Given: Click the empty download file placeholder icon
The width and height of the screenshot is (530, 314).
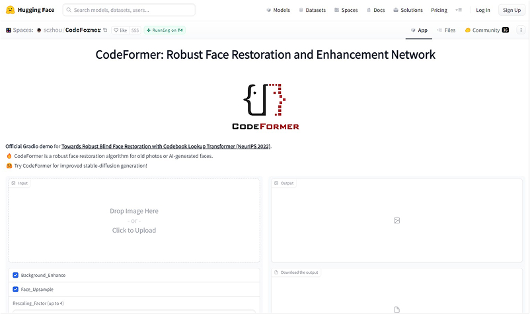Looking at the screenshot, I should click(397, 309).
